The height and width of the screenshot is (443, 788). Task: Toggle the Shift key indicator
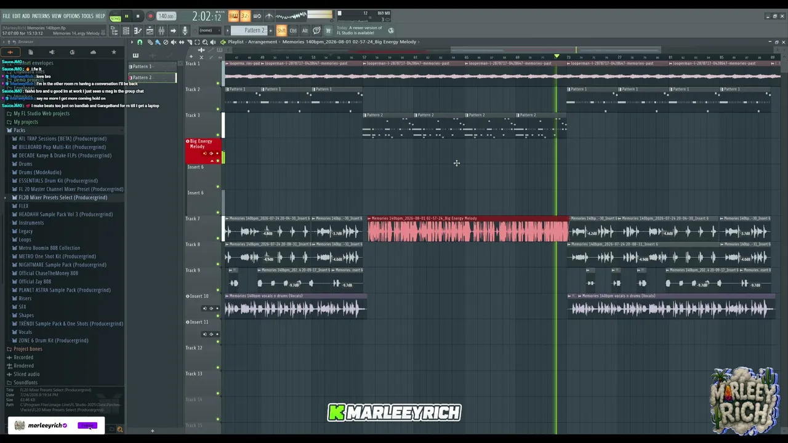point(281,31)
